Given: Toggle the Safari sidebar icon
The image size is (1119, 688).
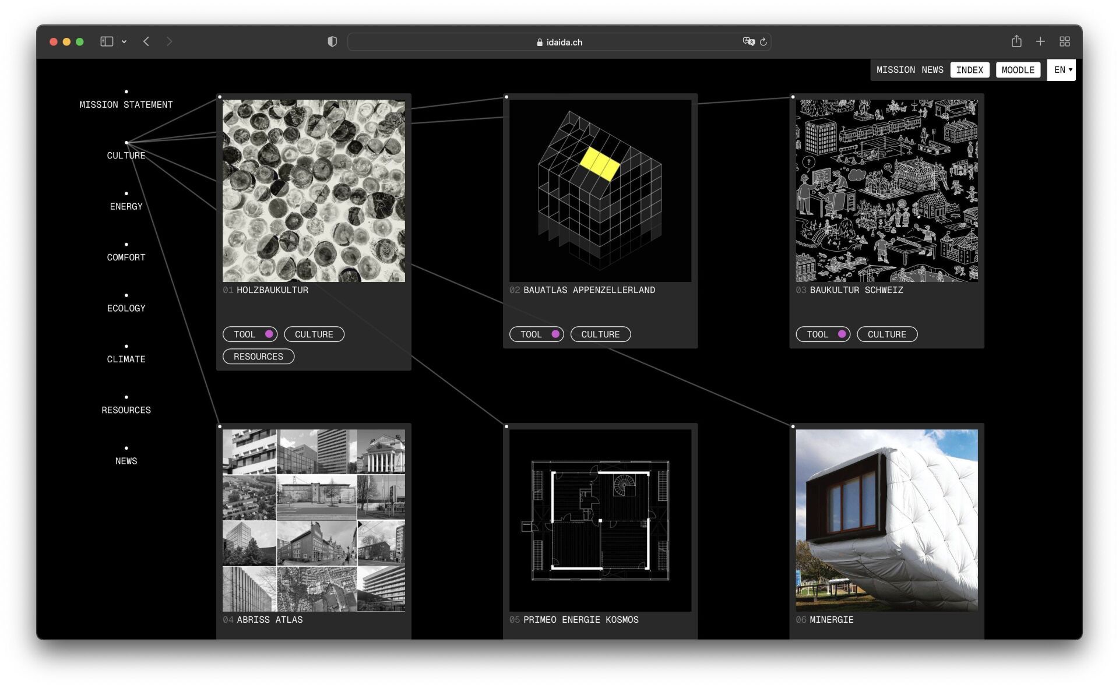Looking at the screenshot, I should (106, 41).
